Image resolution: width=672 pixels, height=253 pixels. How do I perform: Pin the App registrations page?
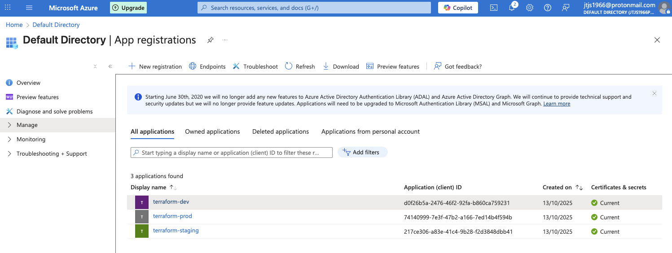click(210, 40)
